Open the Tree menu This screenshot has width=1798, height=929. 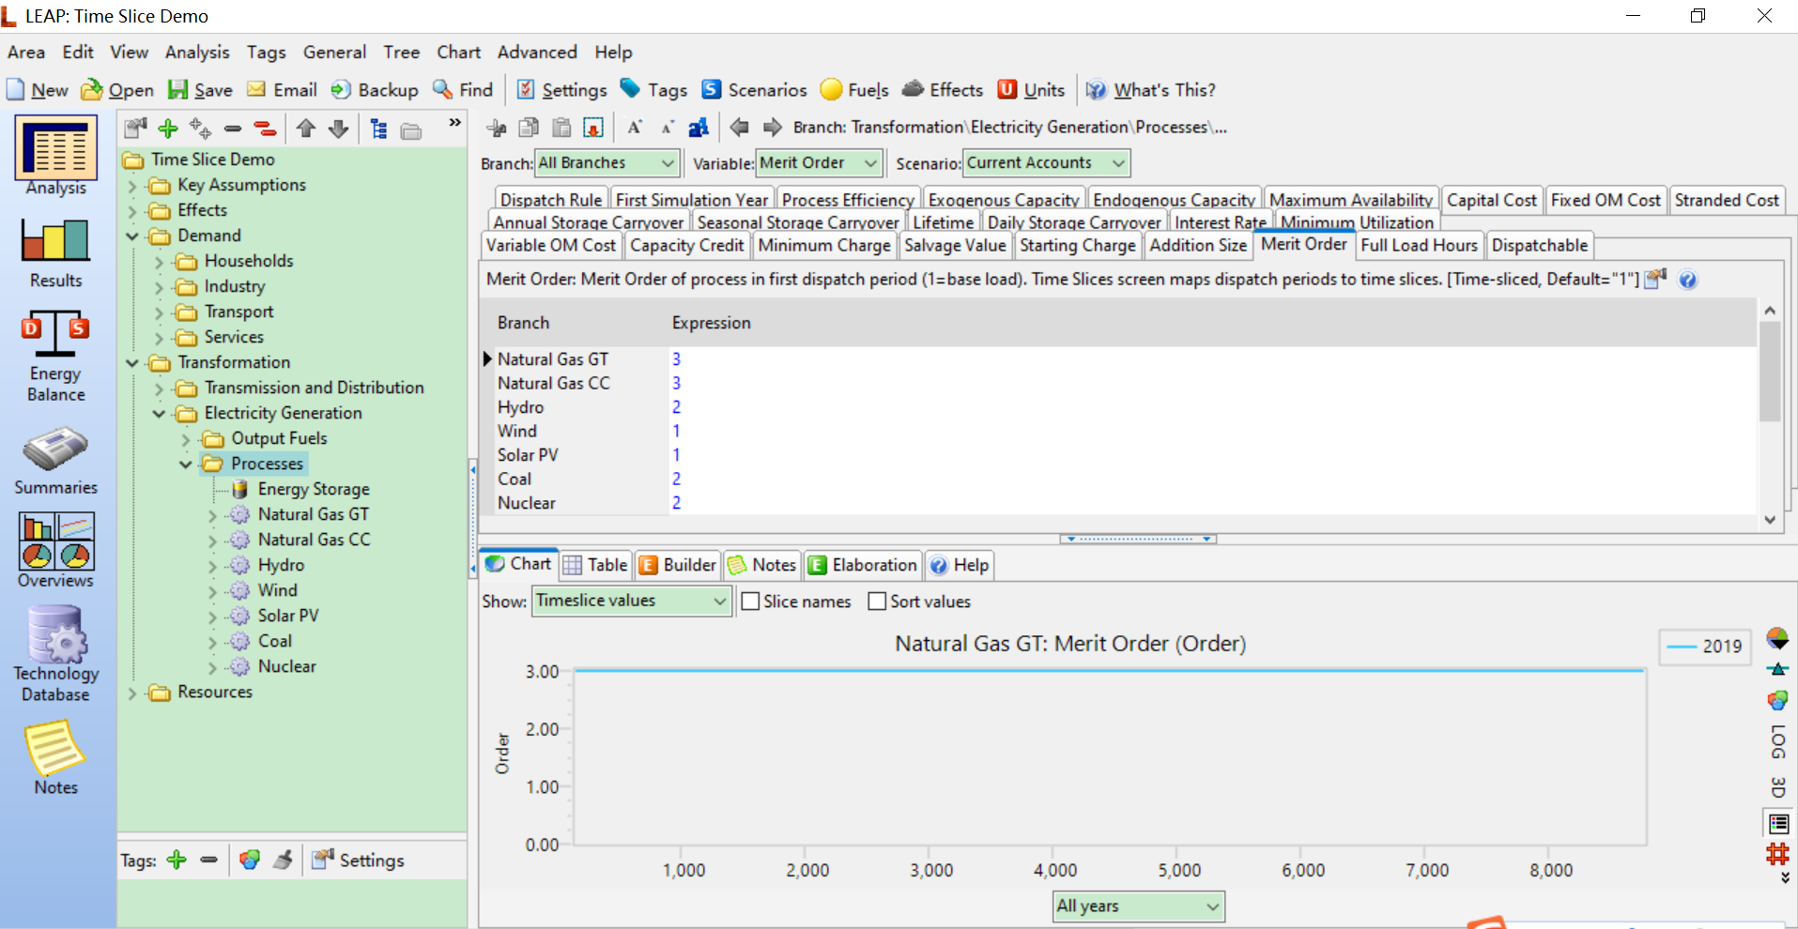tap(401, 53)
